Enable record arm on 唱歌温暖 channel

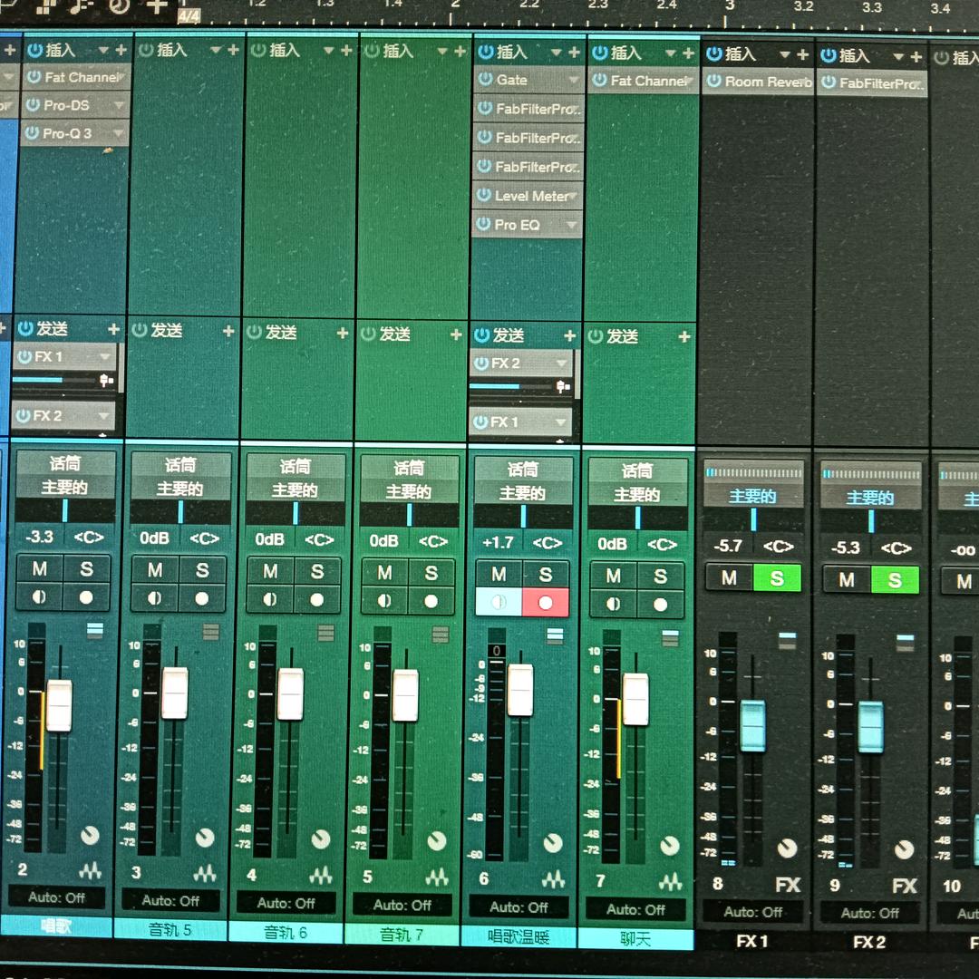[x=546, y=602]
